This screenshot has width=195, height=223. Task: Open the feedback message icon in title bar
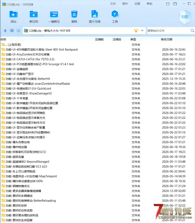click(x=175, y=4)
